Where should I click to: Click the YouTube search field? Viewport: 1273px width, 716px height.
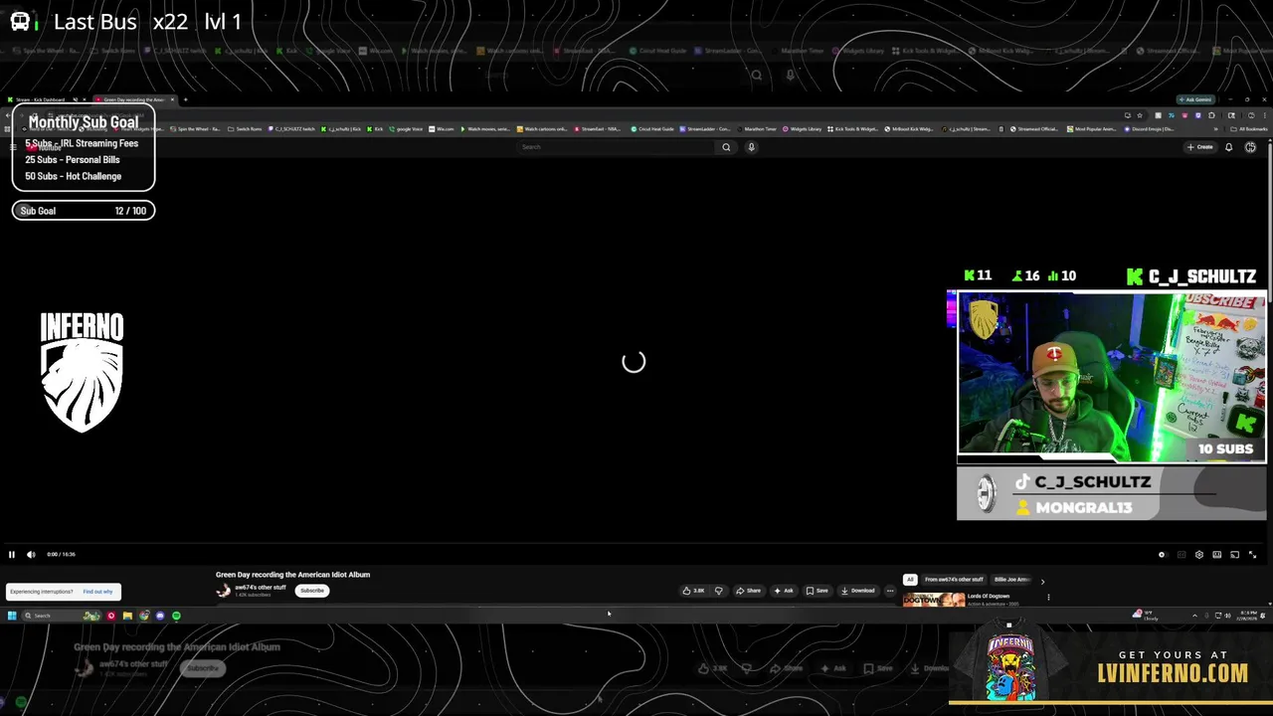(x=617, y=147)
